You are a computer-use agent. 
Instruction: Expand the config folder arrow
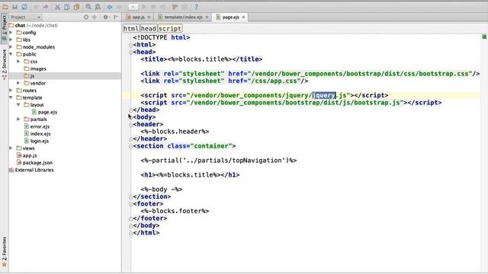pos(11,32)
